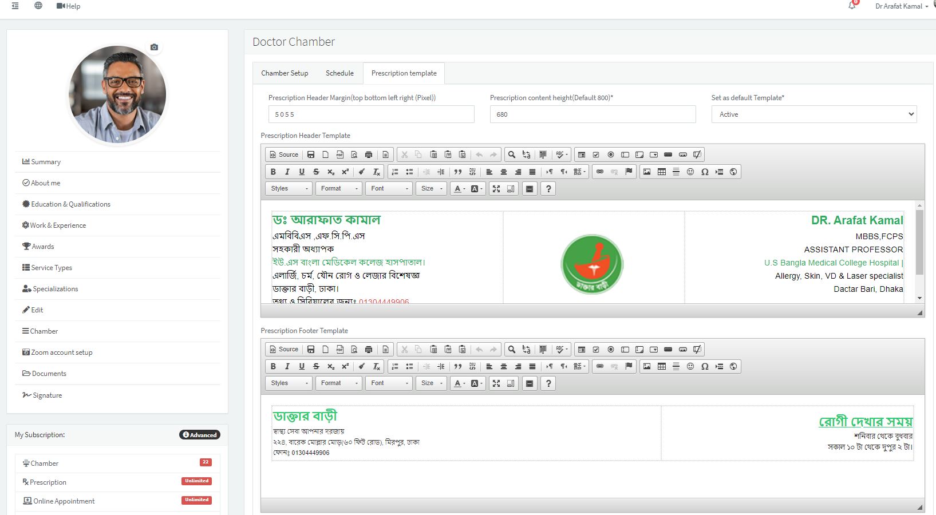Click the Find icon in the footer editor
This screenshot has width=936, height=515.
tap(512, 350)
